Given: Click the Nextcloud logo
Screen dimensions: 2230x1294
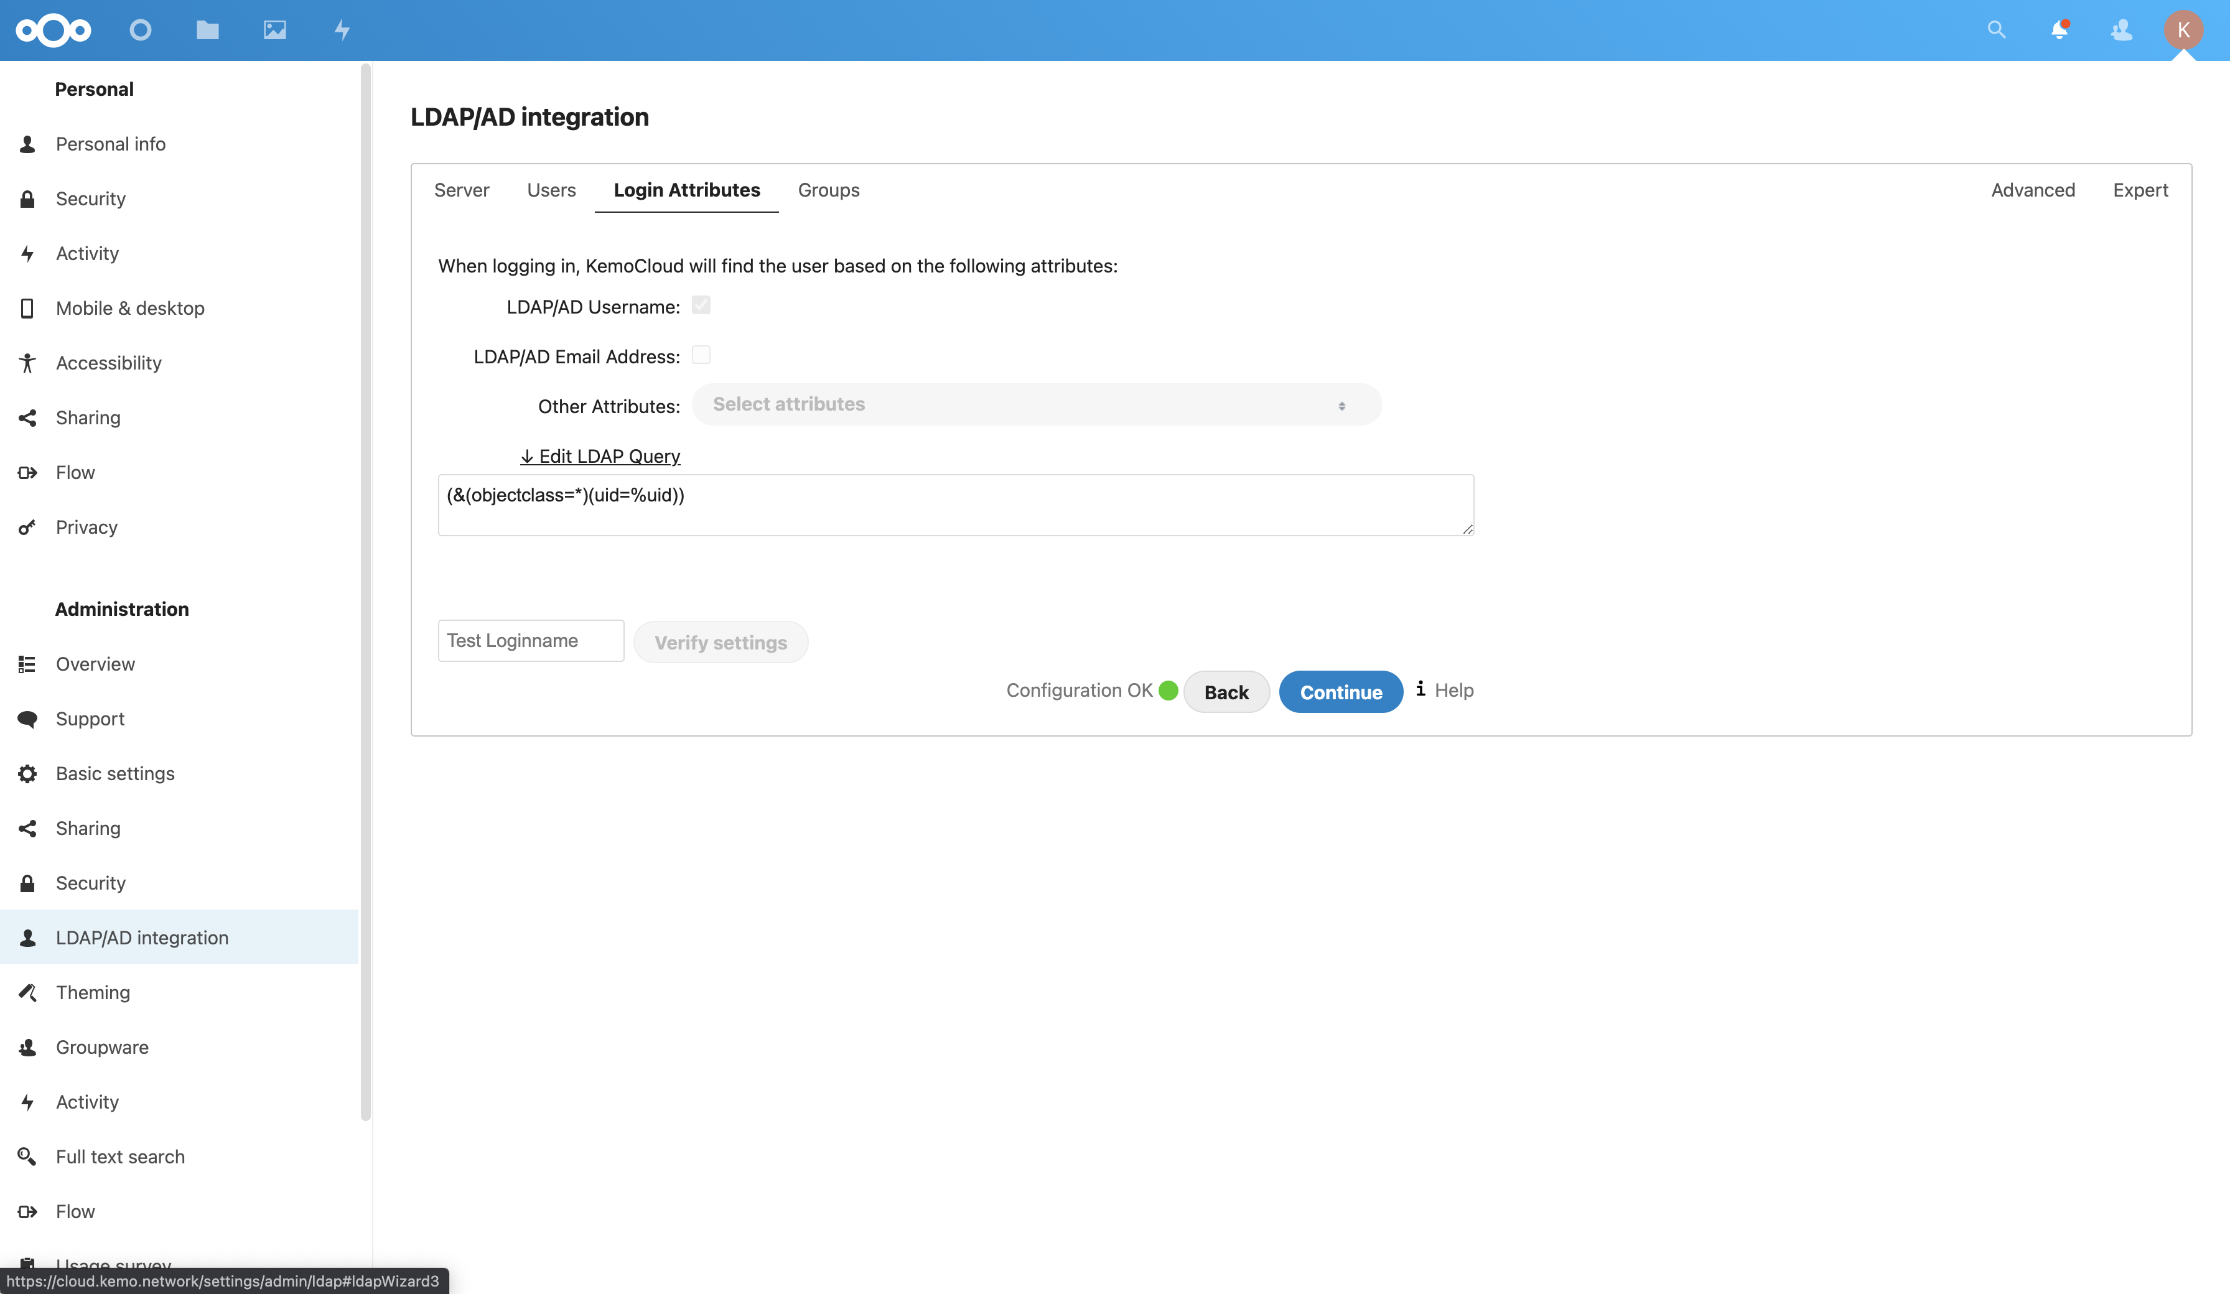Looking at the screenshot, I should coord(53,30).
